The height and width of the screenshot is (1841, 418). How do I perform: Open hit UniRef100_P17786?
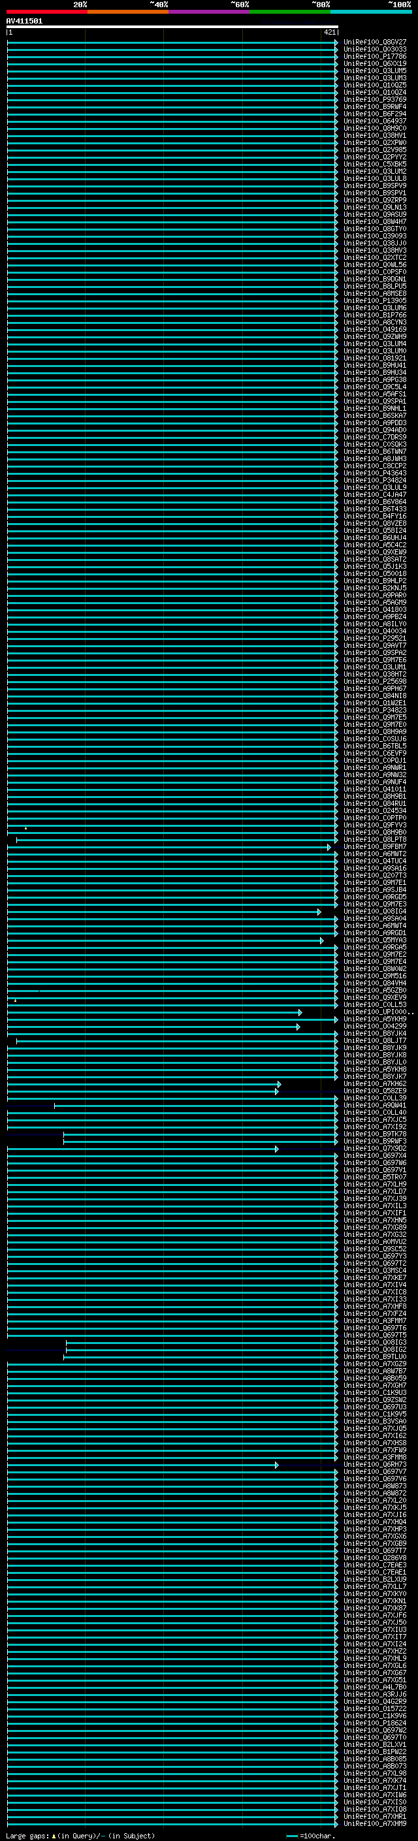pos(375,56)
